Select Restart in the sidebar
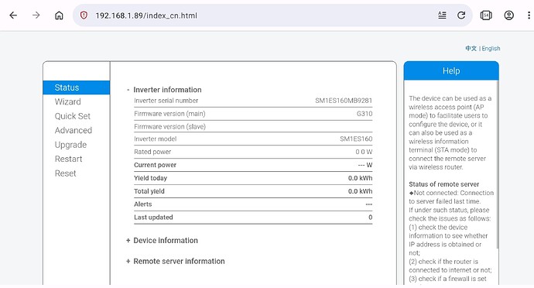The image size is (534, 288). [68, 159]
